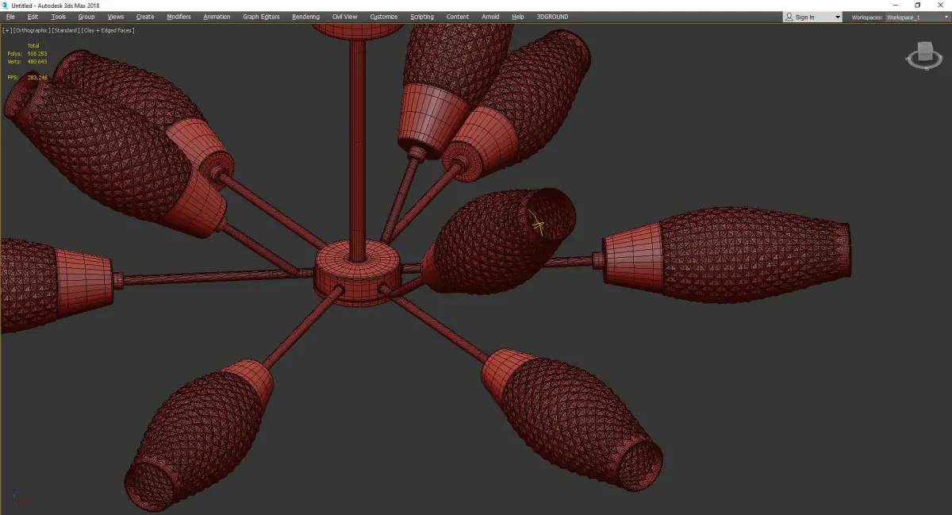Open the Civil View menu
Viewport: 952px width, 515px height.
pos(344,17)
